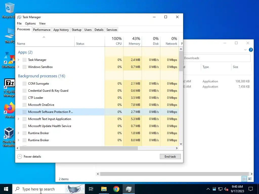Select the Microsoft Software Protection P... row
The width and height of the screenshot is (259, 194).
pos(97,112)
